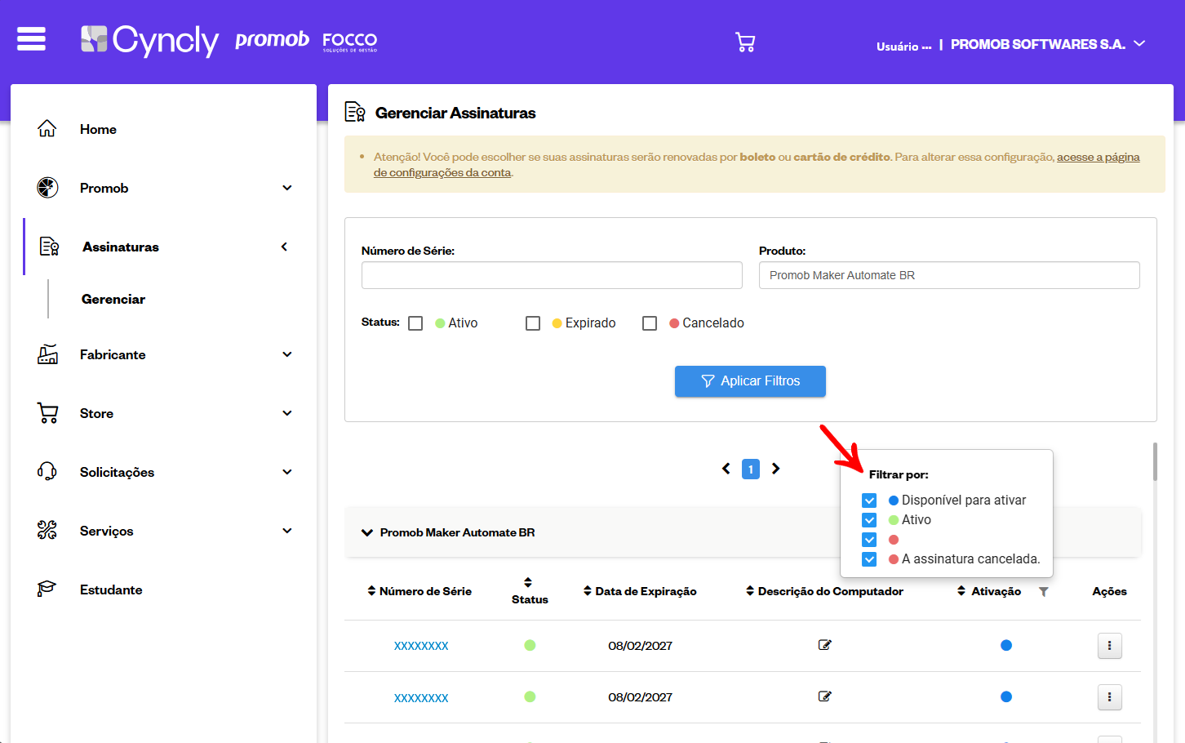The image size is (1185, 743).
Task: Edit computer description in first table row
Action: 825,645
